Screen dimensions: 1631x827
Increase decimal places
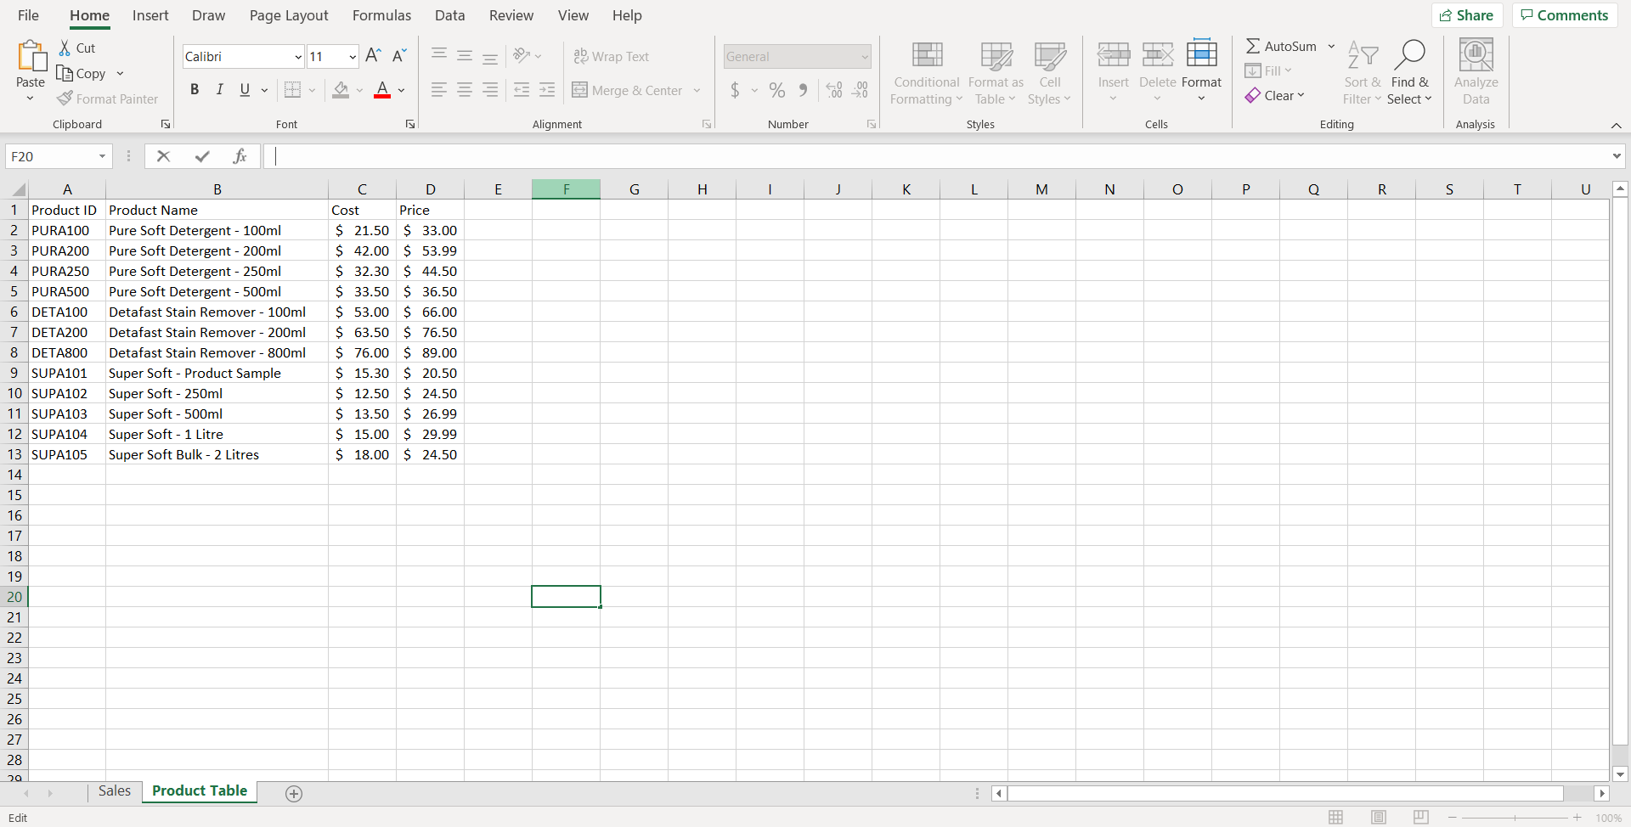coord(833,90)
